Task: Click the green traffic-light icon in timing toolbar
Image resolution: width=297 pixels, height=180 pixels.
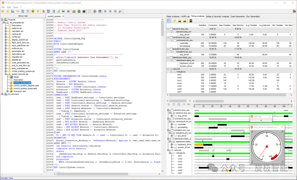Action: point(191,21)
